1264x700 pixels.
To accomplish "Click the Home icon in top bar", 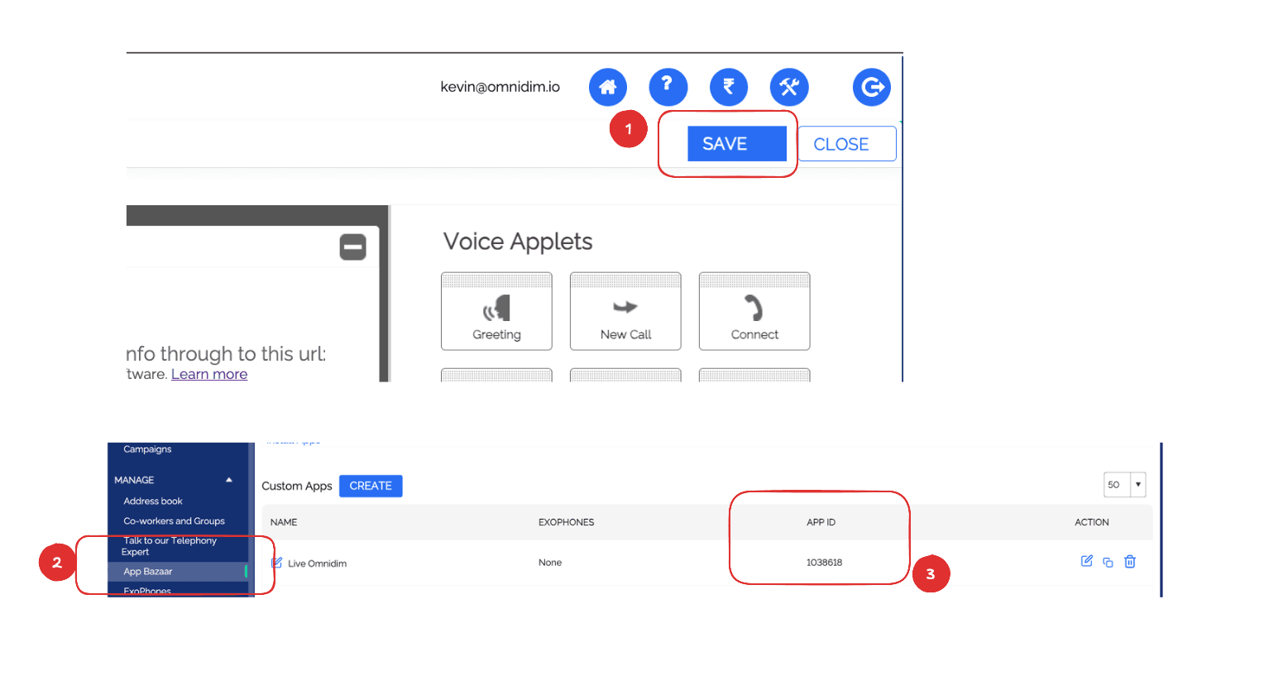I will click(x=607, y=87).
